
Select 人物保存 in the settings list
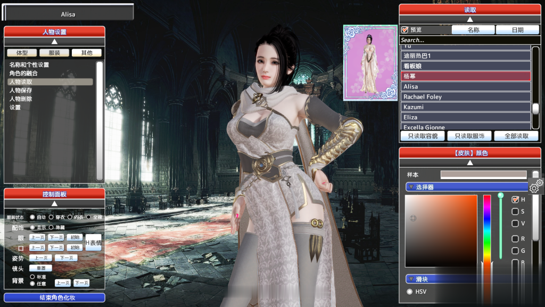tap(21, 91)
